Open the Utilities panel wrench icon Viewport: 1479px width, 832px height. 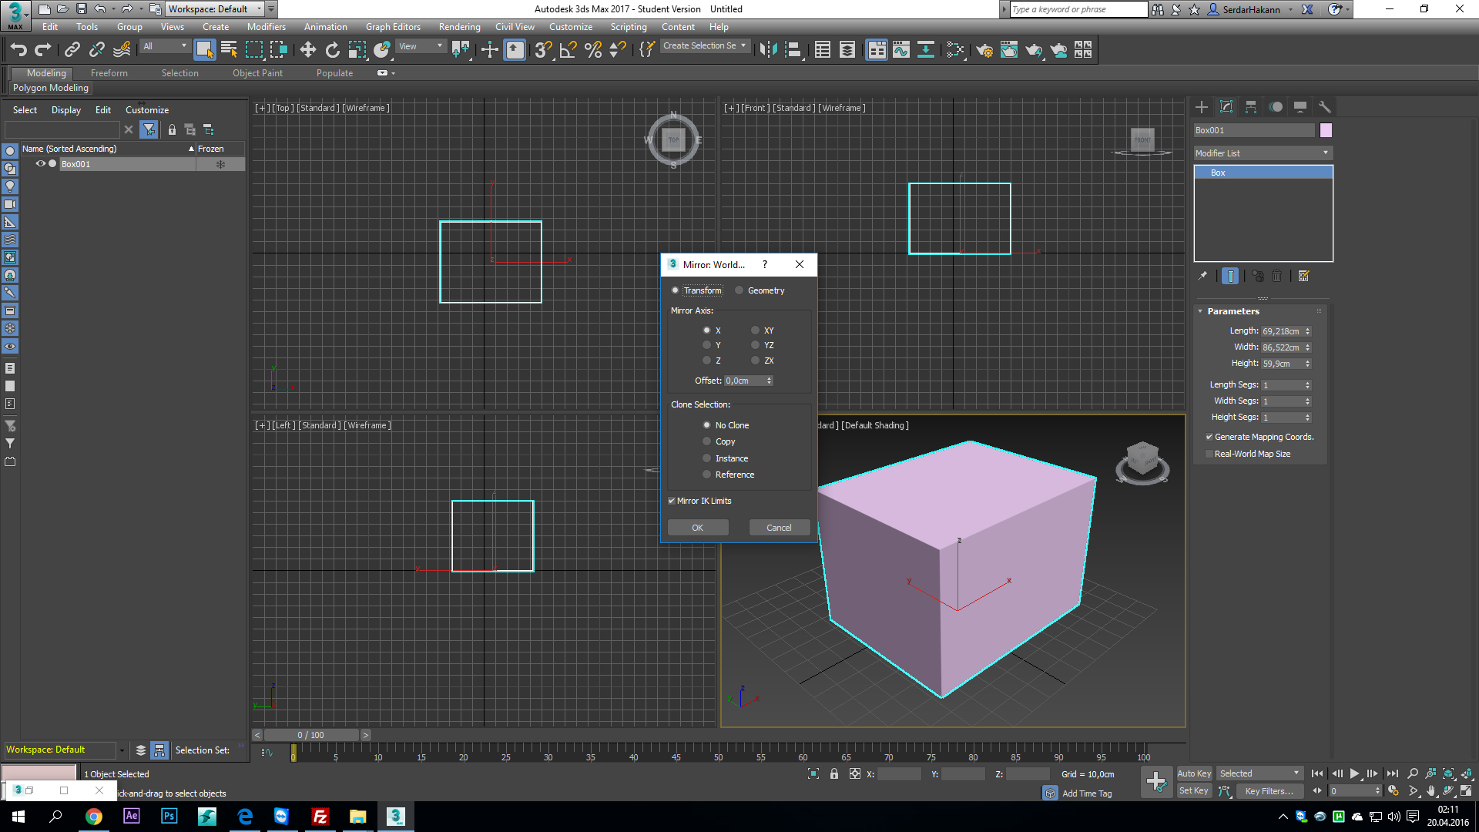click(1325, 107)
